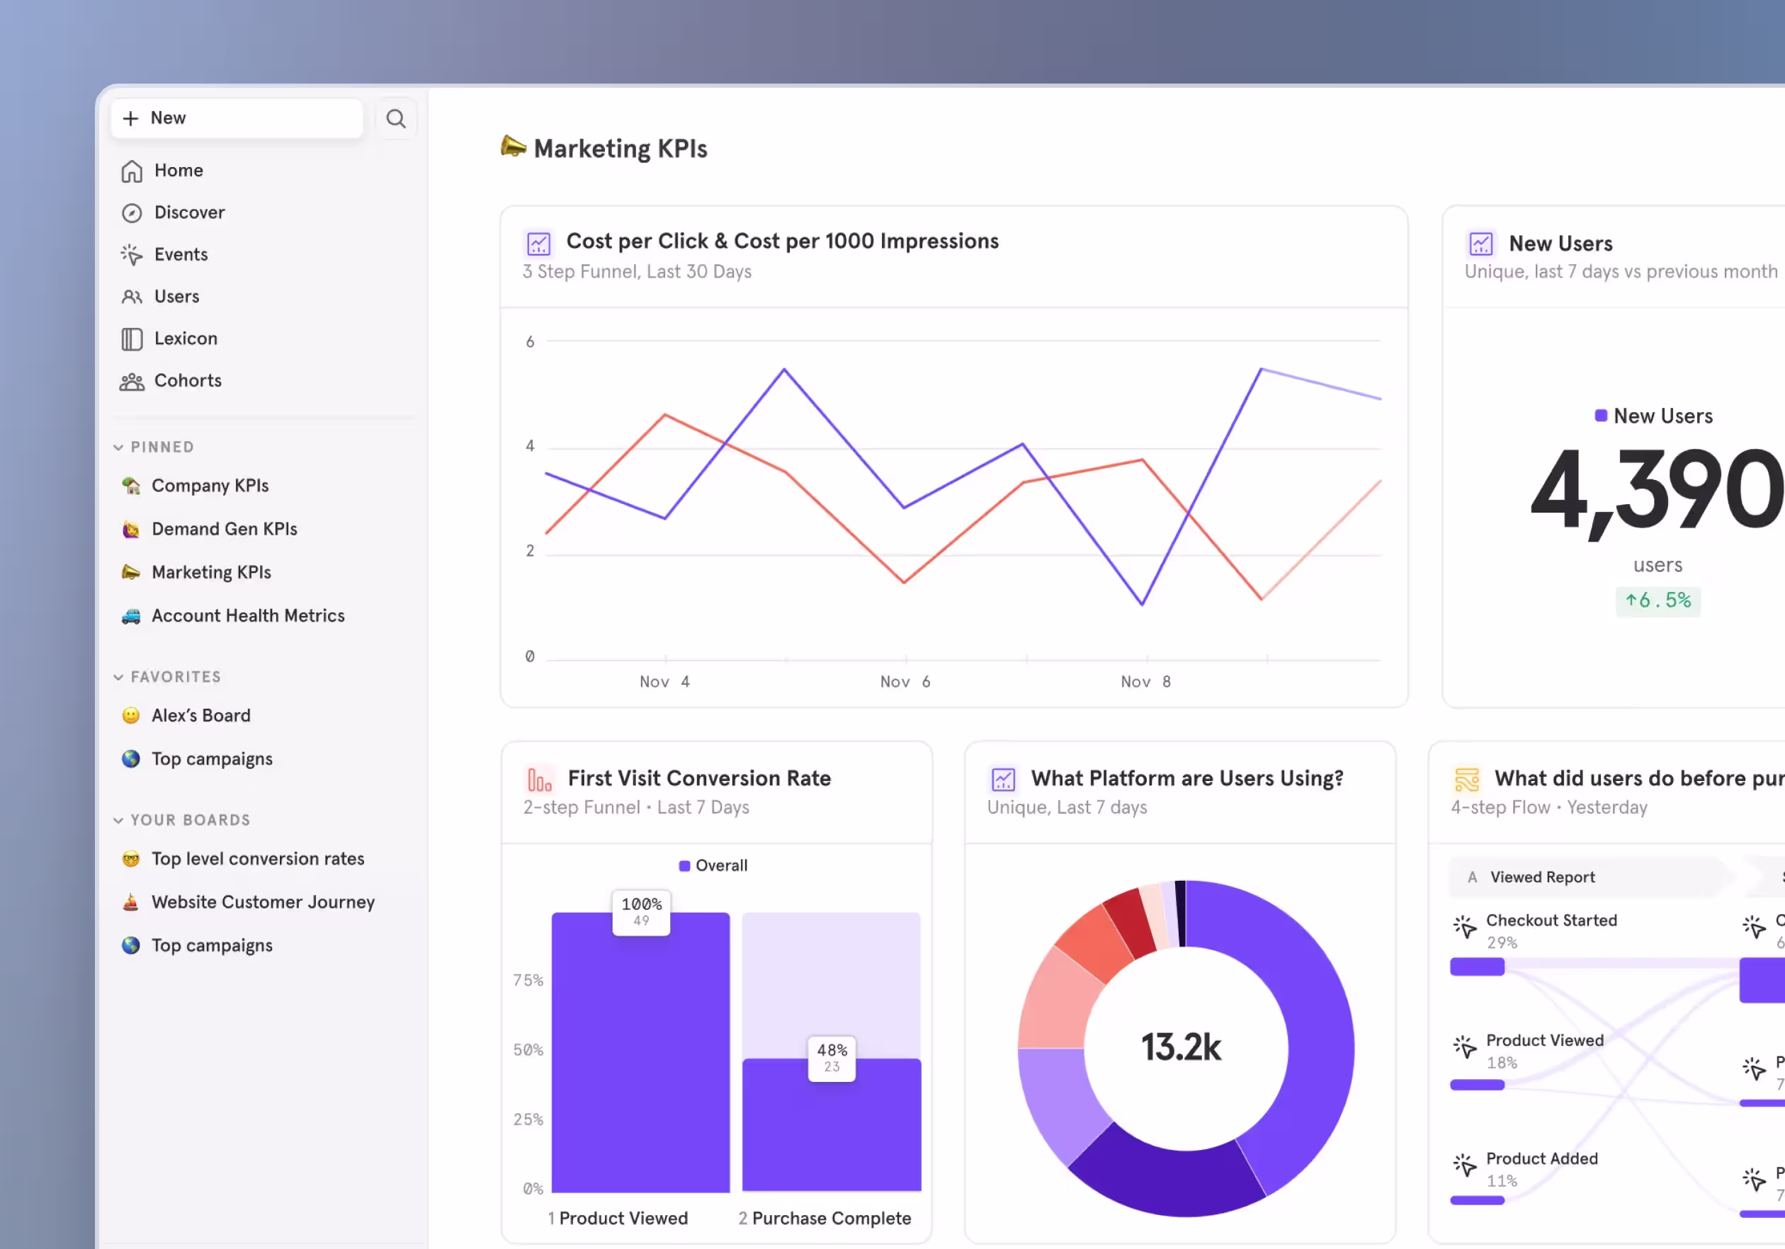This screenshot has height=1249, width=1785.
Task: Click the Cohorts people-group icon
Action: (131, 382)
